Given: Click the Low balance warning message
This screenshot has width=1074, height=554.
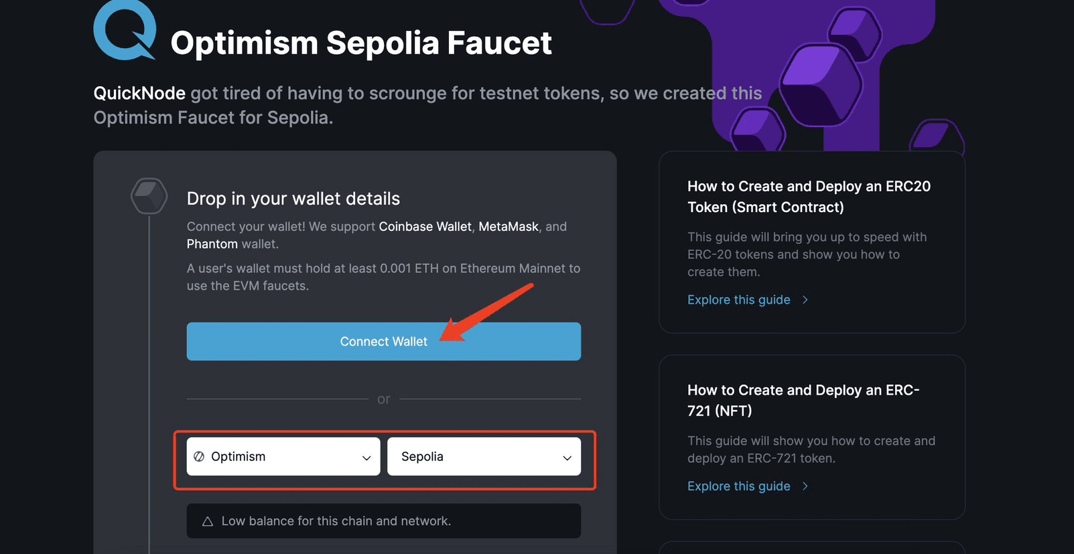Looking at the screenshot, I should pyautogui.click(x=336, y=521).
